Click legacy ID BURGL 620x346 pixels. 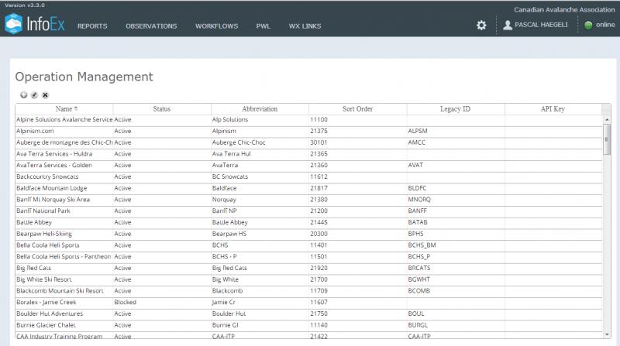pos(418,325)
